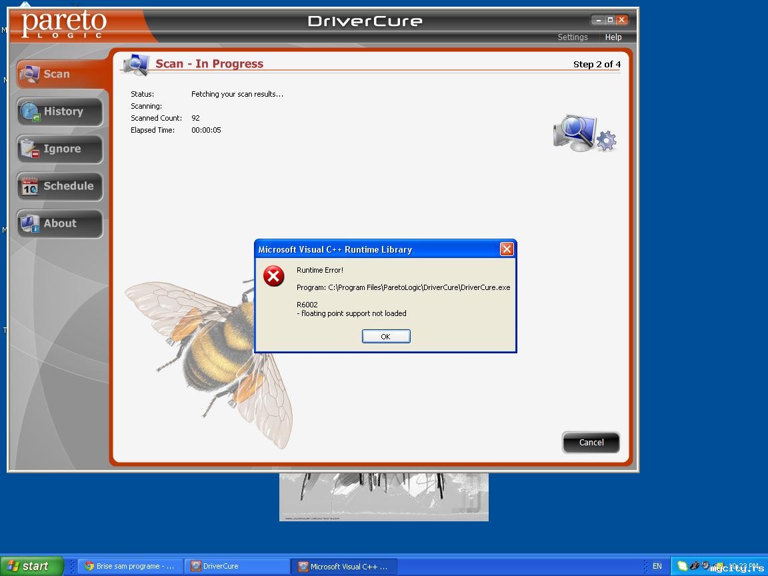This screenshot has width=768, height=576.
Task: Click the 'Scan - In Progress' heading
Action: (x=209, y=64)
